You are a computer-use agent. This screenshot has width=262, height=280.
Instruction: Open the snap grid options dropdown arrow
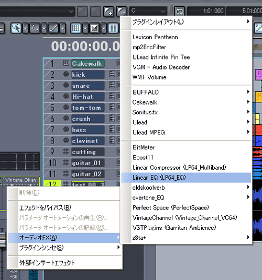(85, 28)
